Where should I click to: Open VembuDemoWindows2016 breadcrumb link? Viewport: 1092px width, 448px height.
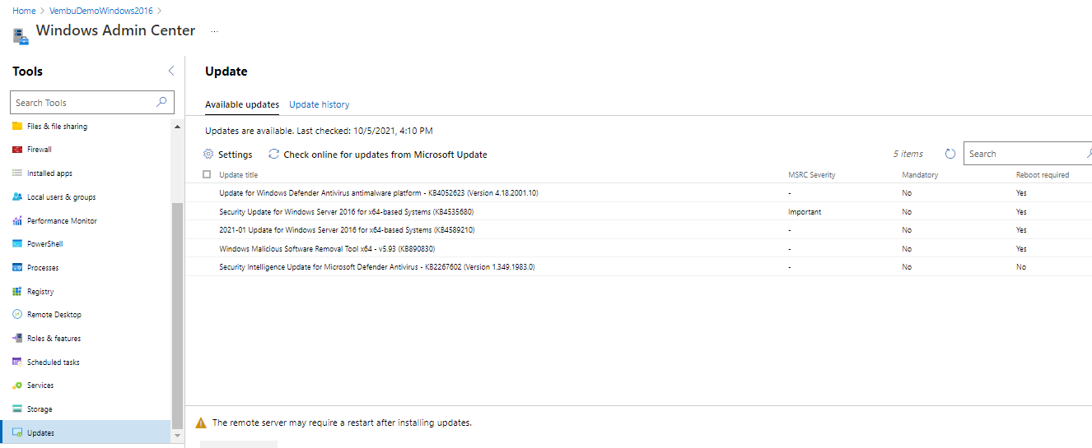click(101, 11)
